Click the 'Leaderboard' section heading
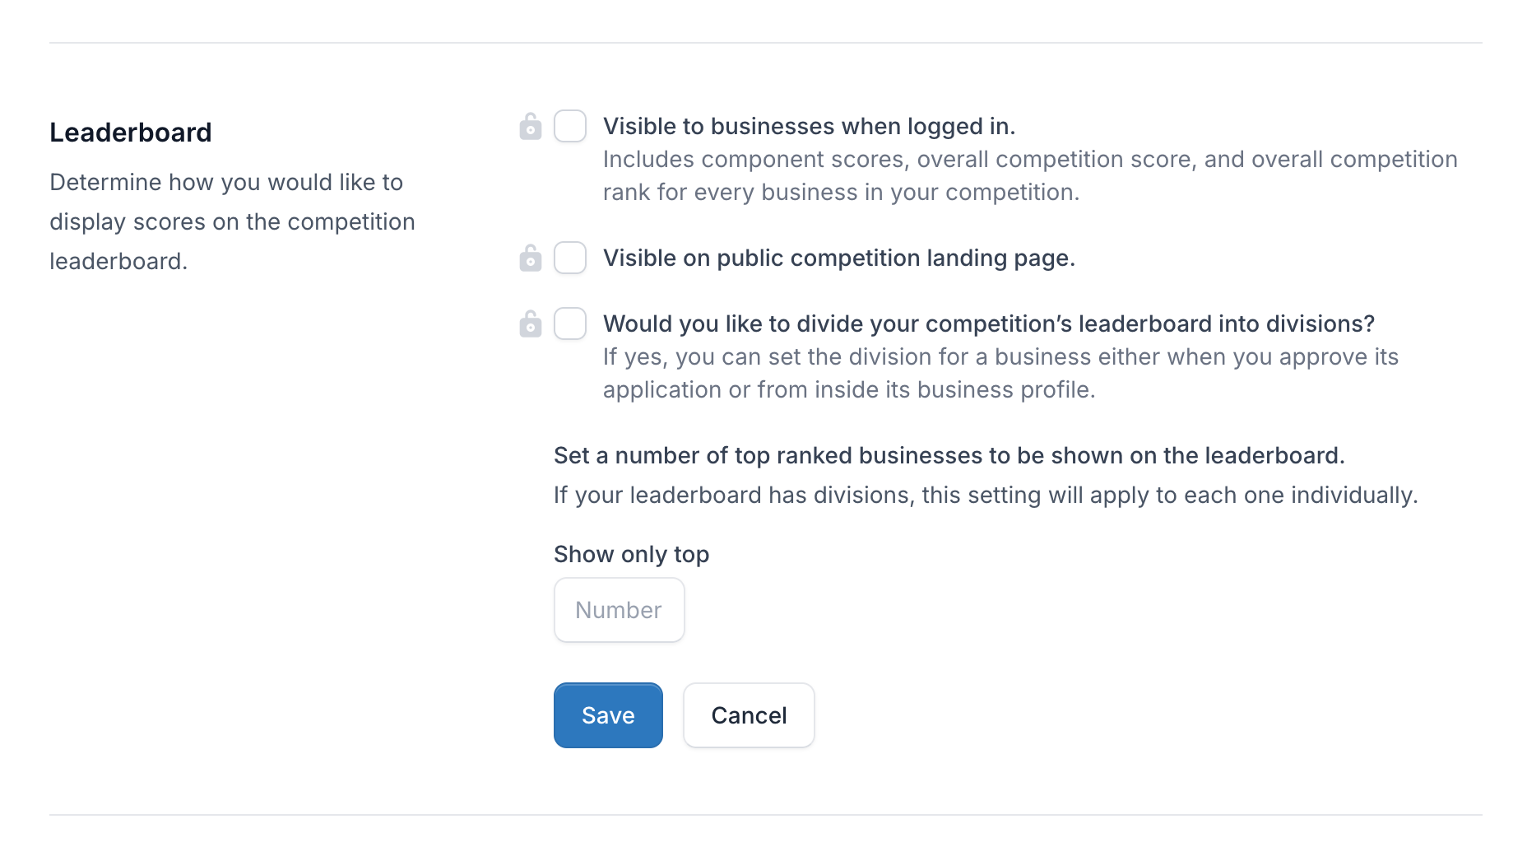 tap(131, 133)
